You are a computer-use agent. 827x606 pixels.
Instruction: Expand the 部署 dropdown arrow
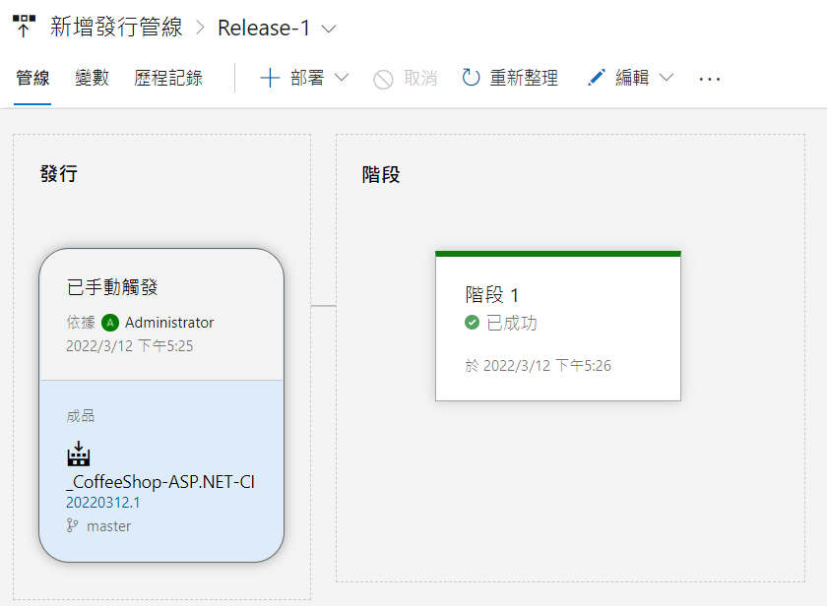pos(342,79)
